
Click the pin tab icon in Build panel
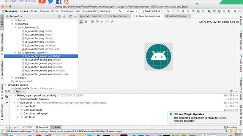pos(6,103)
